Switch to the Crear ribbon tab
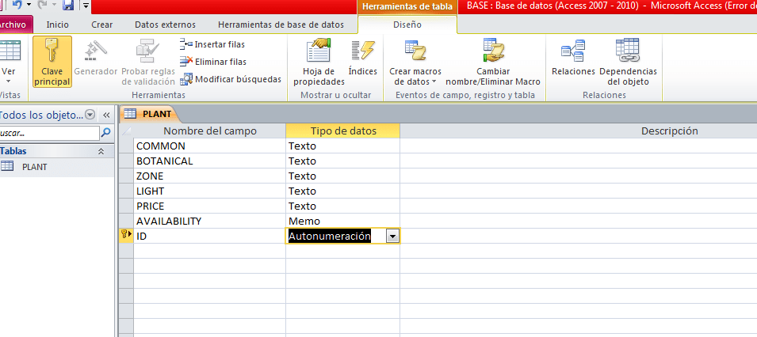 coord(101,25)
